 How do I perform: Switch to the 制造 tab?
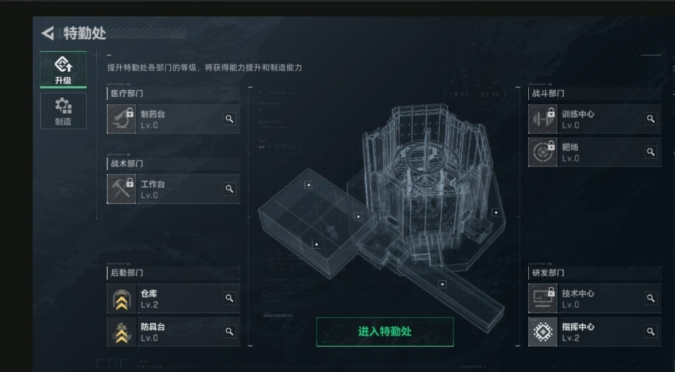click(x=63, y=111)
